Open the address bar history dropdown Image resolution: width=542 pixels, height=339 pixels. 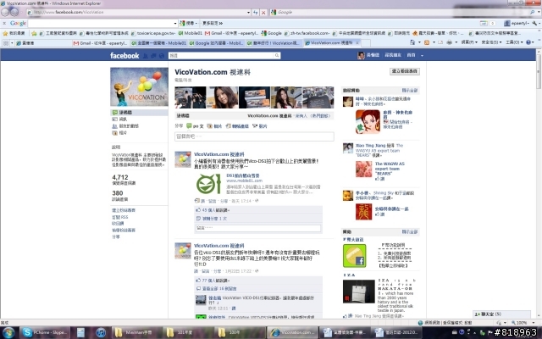(248, 12)
